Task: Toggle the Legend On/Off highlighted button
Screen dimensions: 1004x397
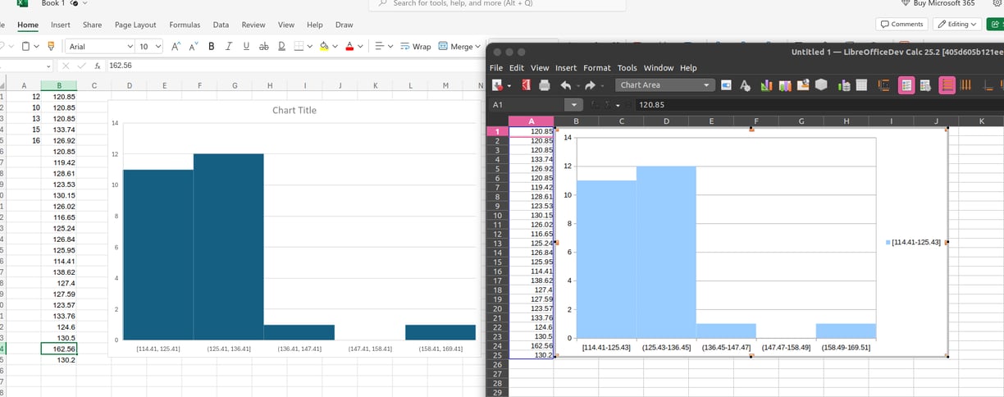Action: (x=906, y=85)
